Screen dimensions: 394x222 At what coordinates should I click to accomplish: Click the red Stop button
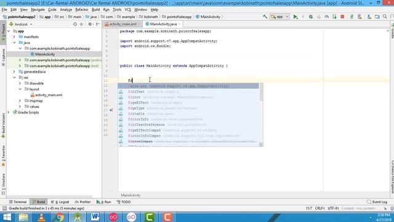click(342, 17)
